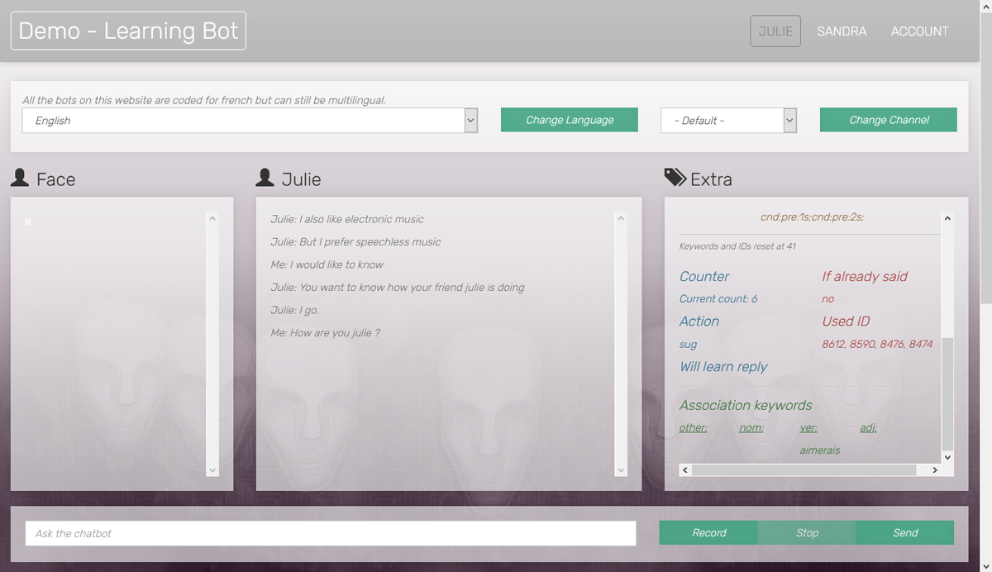Select the 'aimerais' keyword link

(819, 450)
